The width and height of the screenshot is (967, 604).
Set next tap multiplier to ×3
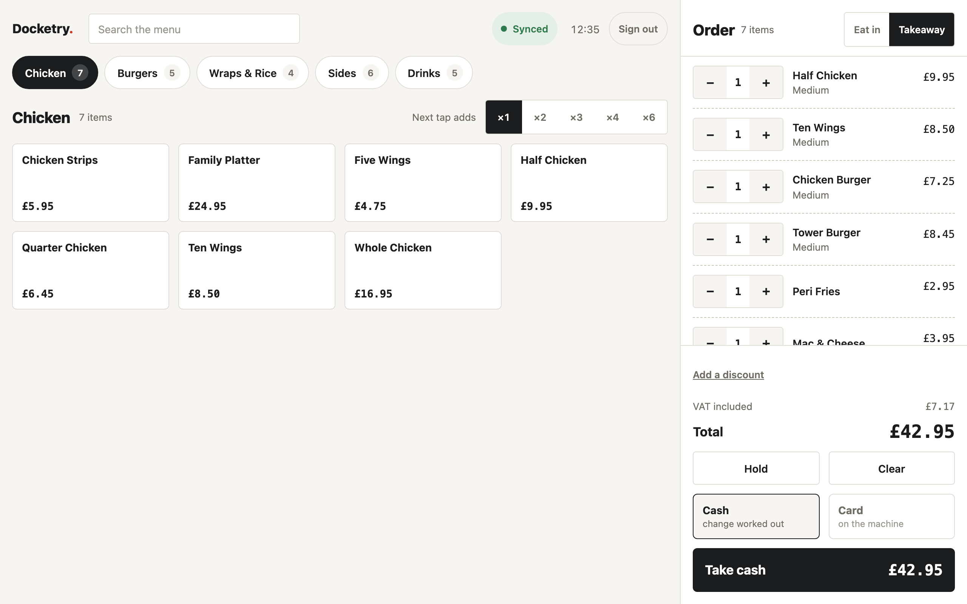(576, 117)
